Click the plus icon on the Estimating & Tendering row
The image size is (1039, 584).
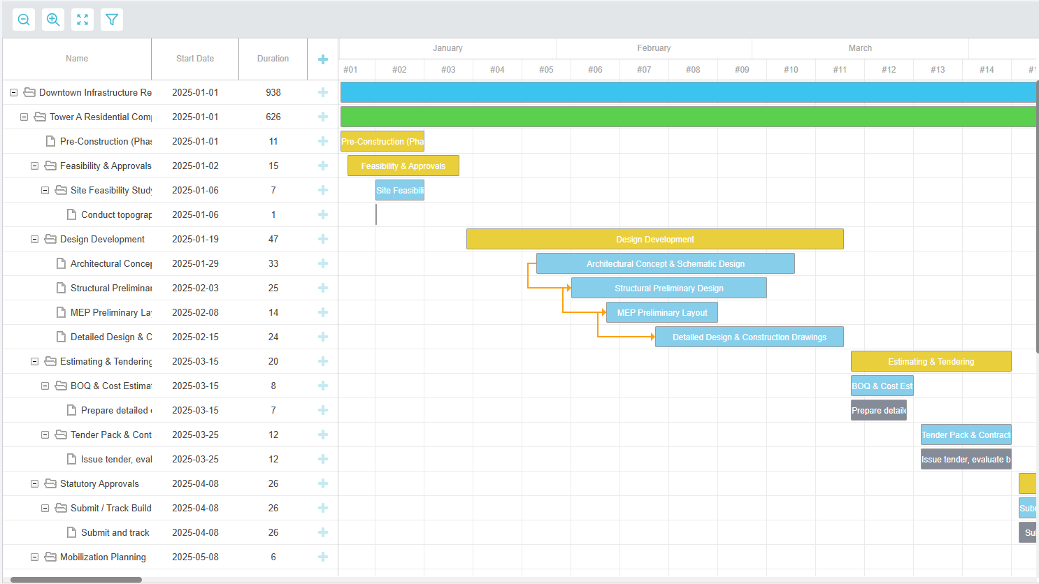coord(323,361)
